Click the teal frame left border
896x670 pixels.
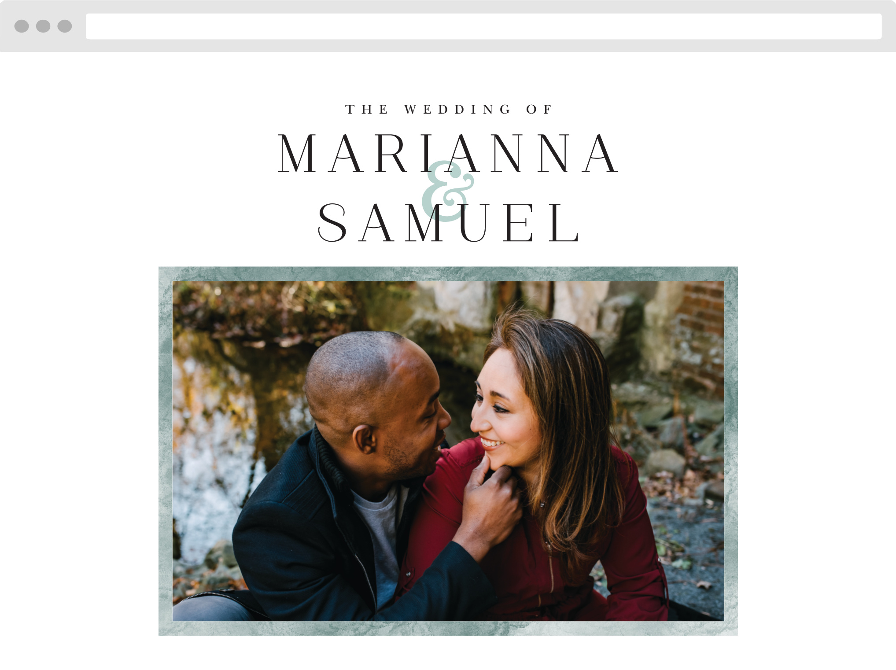tap(166, 451)
